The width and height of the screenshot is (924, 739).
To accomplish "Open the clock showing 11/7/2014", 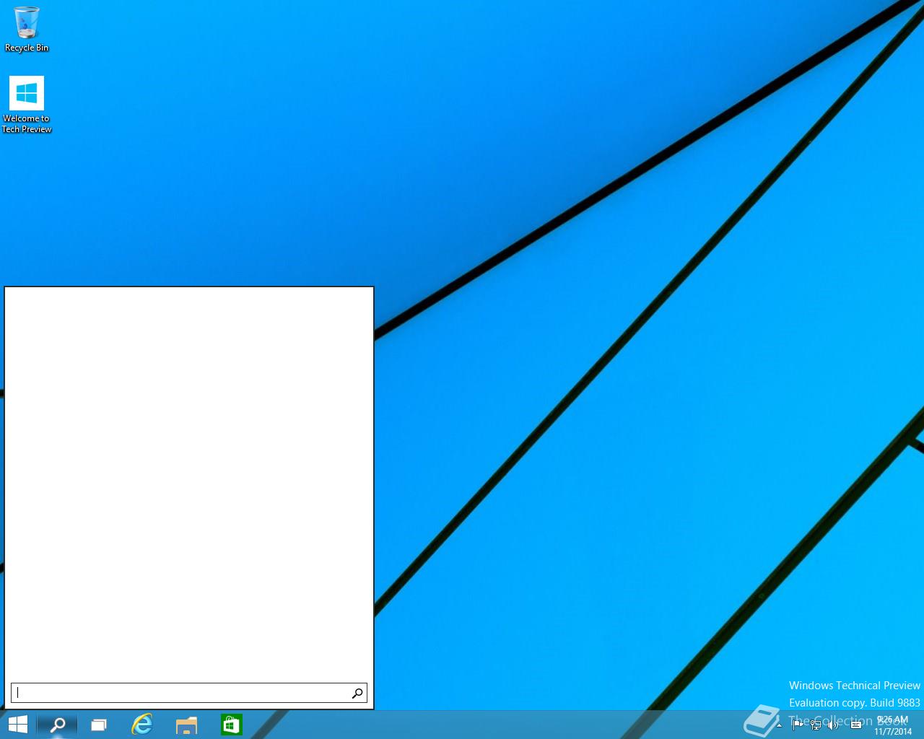I will [x=893, y=725].
